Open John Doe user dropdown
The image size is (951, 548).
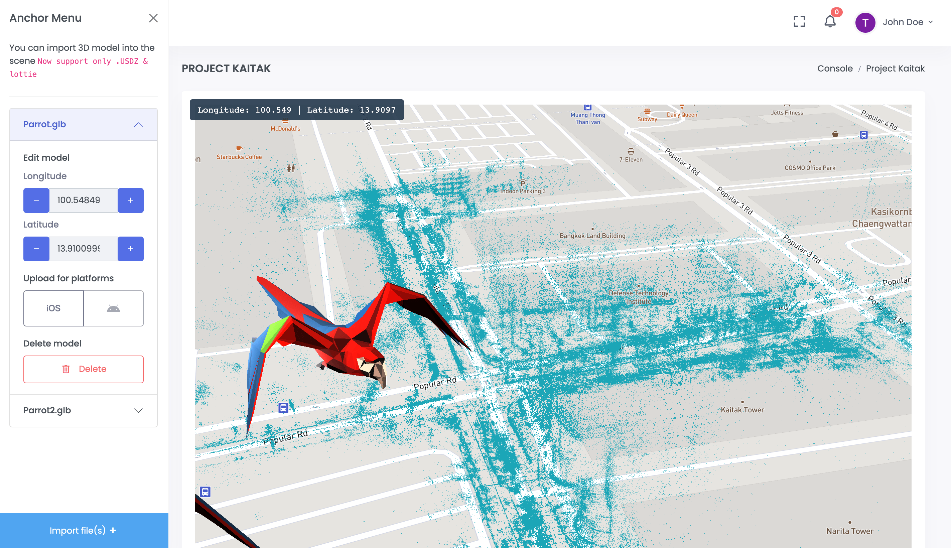point(908,22)
